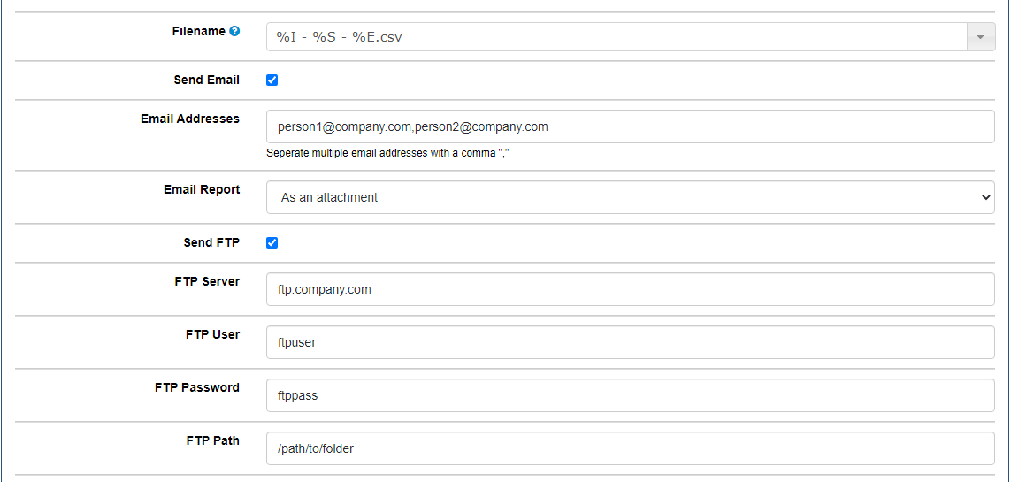1011x482 pixels.
Task: Select the FTP User field
Action: coord(631,342)
